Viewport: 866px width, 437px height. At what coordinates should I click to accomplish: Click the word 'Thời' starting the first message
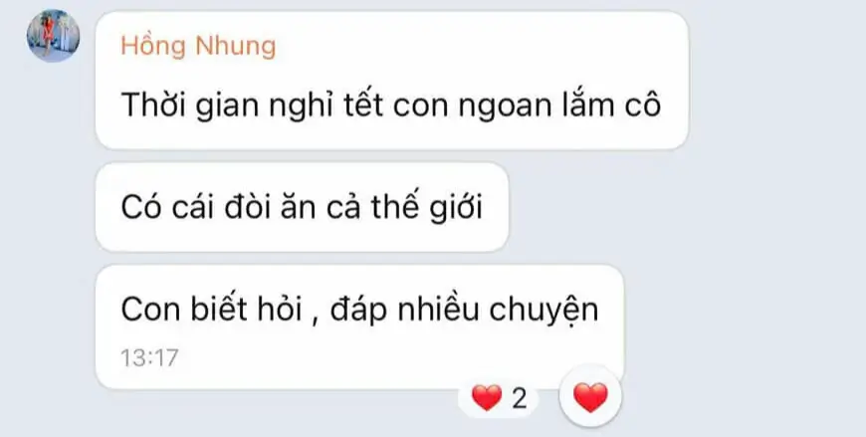tap(153, 105)
